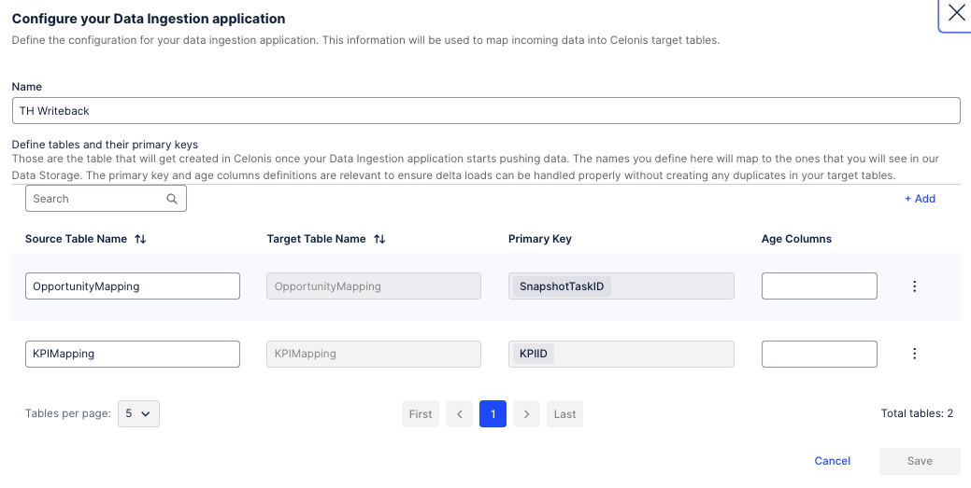Close the Data Ingestion configuration dialog
971x488 pixels.
pos(956,13)
